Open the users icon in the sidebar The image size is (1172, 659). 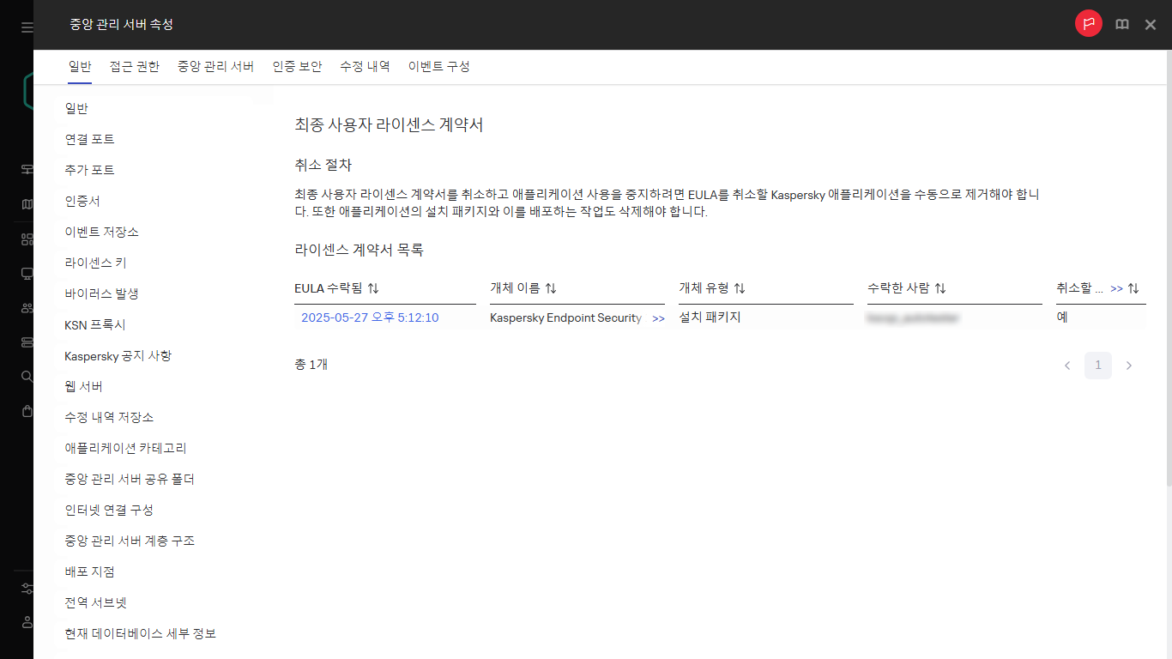26,307
